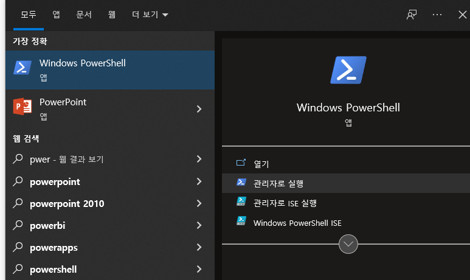Select the Windows PowerShell best match result
This screenshot has height=280, width=470.
tap(110, 69)
